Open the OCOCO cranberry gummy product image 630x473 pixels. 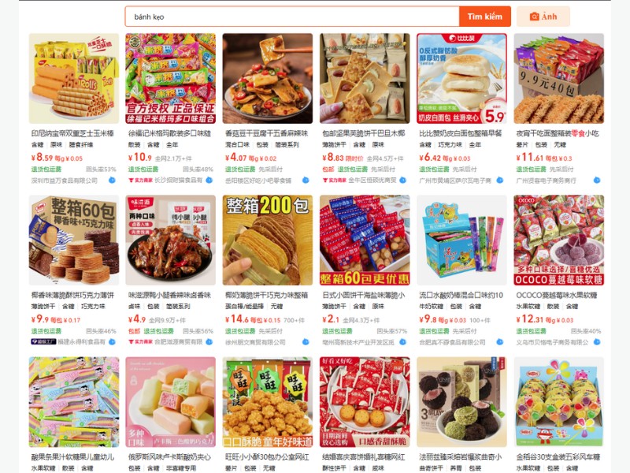558,240
